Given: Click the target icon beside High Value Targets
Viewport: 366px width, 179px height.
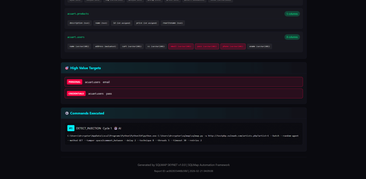Looking at the screenshot, I should coord(67,68).
